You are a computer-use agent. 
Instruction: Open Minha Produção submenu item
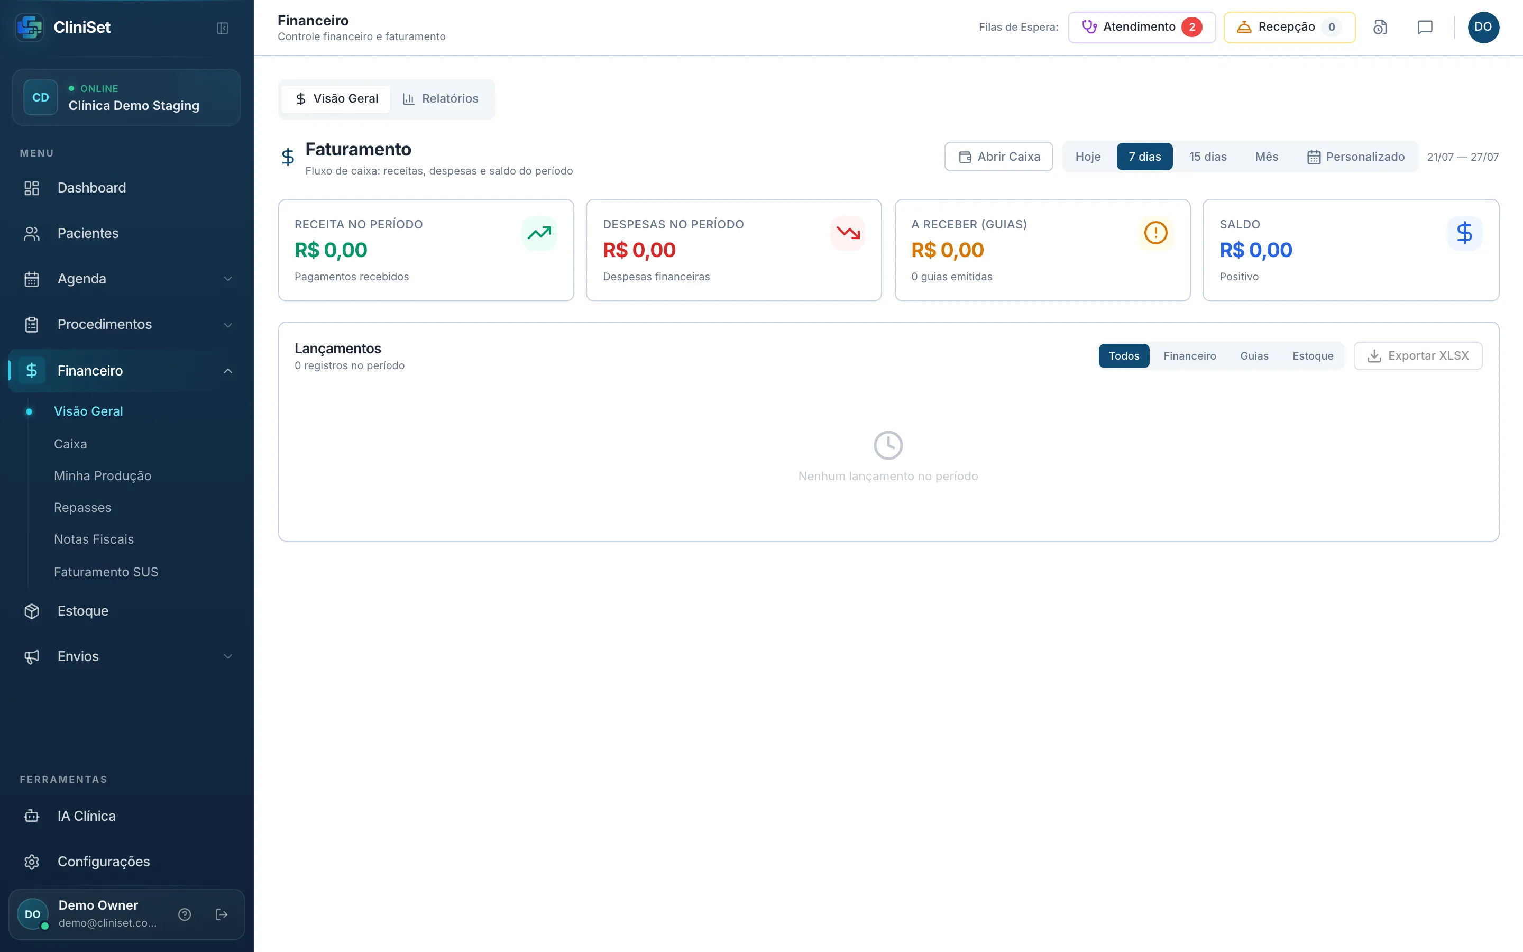pos(103,475)
